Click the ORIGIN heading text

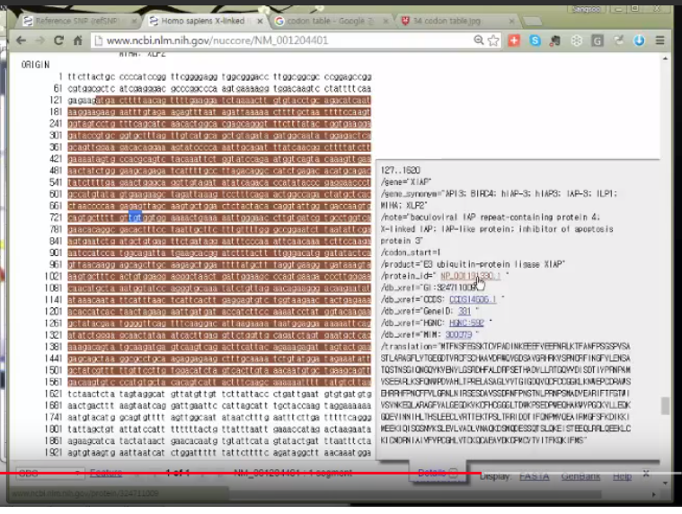35,65
